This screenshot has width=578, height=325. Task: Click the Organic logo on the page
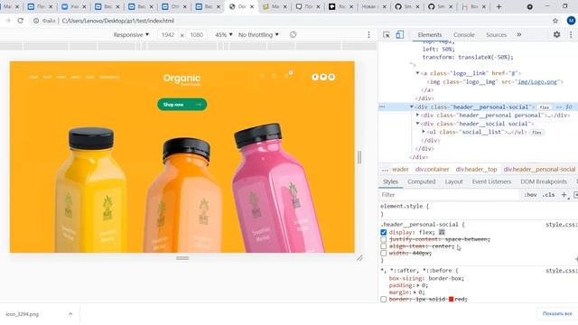[x=182, y=79]
